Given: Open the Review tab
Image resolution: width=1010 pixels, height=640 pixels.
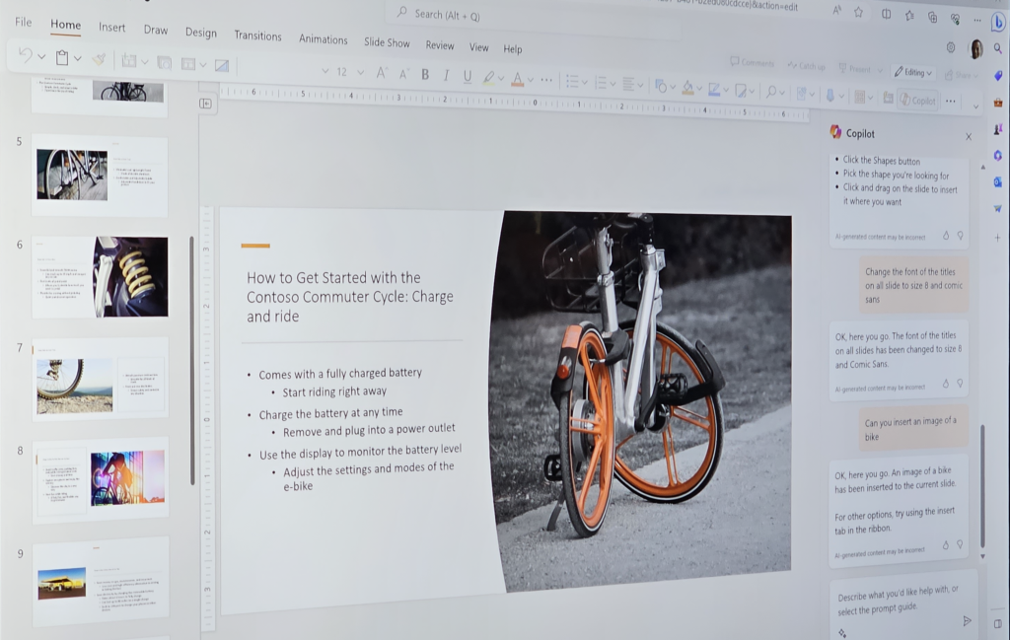Looking at the screenshot, I should click(440, 45).
